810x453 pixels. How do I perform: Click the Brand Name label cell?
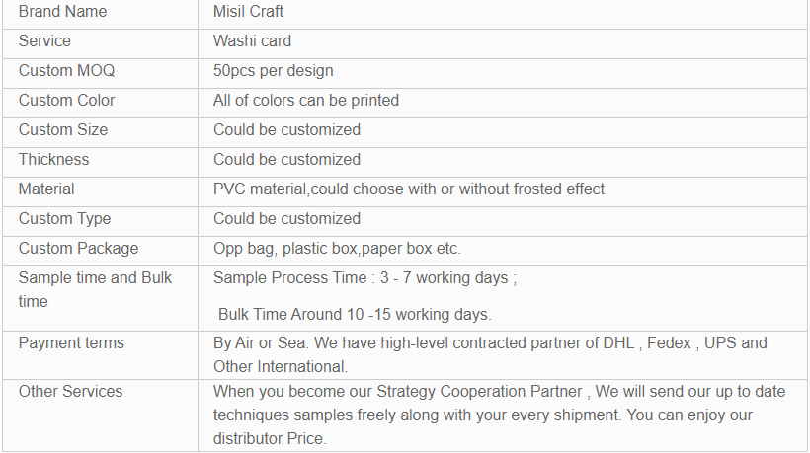point(100,14)
